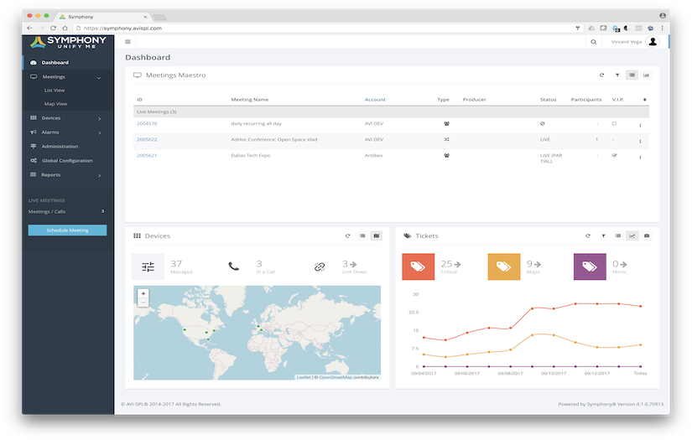Check V.I.P. box for meeting 2004570
Screen dimensions: 692x440
click(614, 123)
